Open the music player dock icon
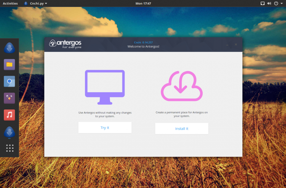This screenshot has height=188, width=286. 9,115
